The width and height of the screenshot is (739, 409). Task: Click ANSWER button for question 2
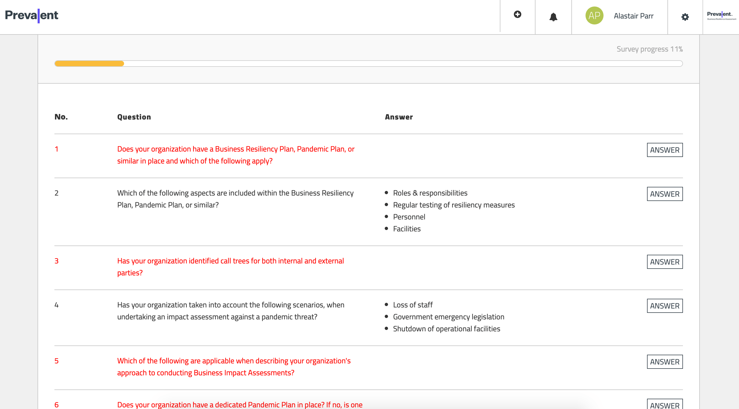pos(664,194)
